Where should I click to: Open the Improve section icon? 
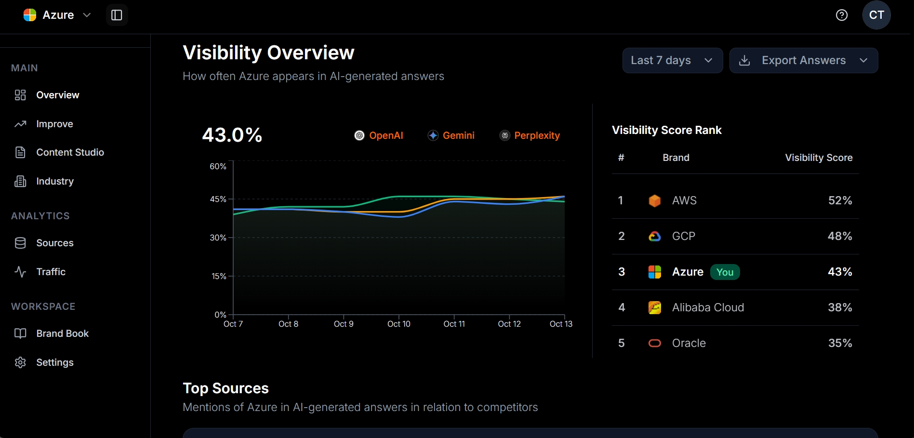20,124
